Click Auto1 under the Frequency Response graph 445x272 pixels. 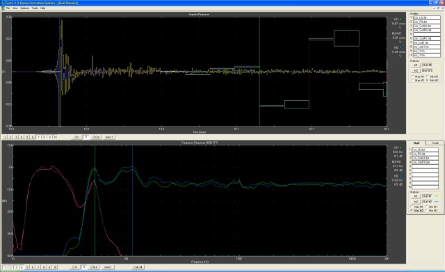(x=108, y=267)
